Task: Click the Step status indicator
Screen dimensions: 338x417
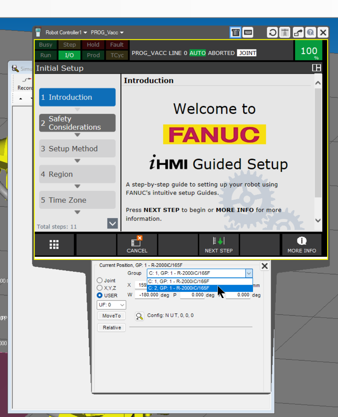Action: pyautogui.click(x=69, y=45)
